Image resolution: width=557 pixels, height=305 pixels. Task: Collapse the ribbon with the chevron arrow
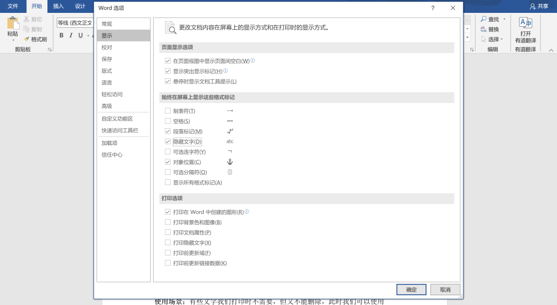(551, 50)
